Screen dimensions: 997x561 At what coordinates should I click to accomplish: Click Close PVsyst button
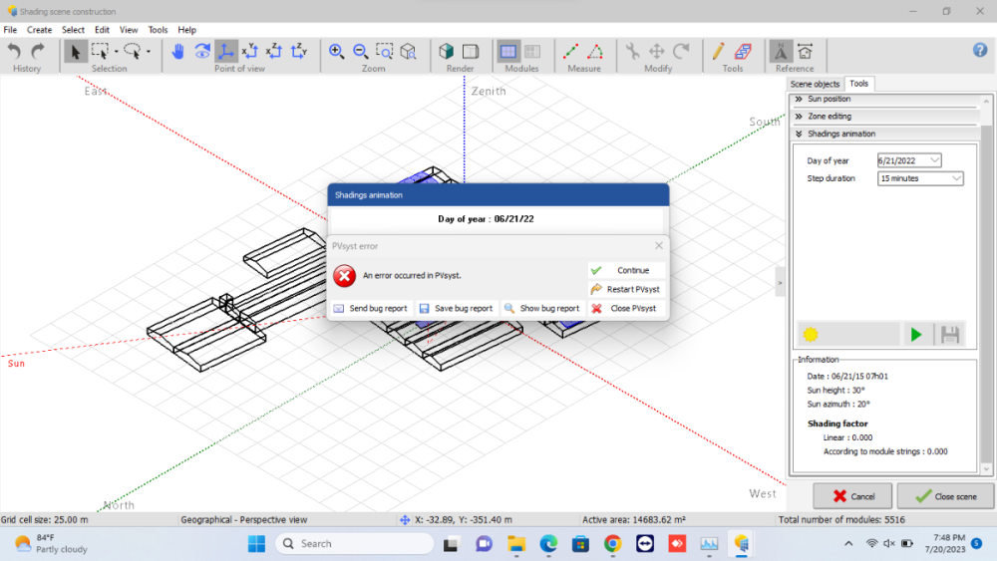[x=626, y=309]
